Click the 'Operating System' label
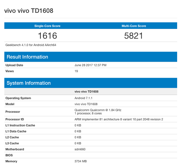Screen dimensions: 182x168 pos(18,98)
